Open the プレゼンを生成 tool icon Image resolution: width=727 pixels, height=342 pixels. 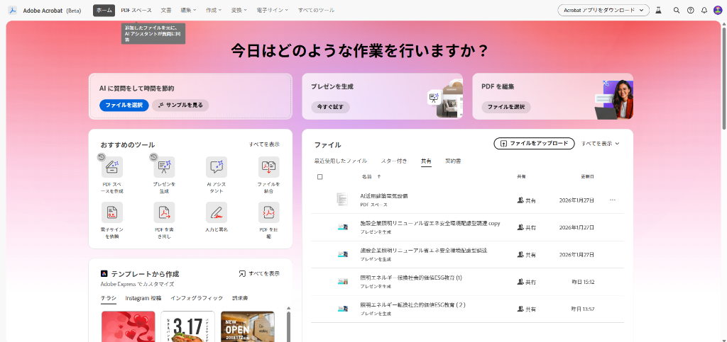pos(164,167)
